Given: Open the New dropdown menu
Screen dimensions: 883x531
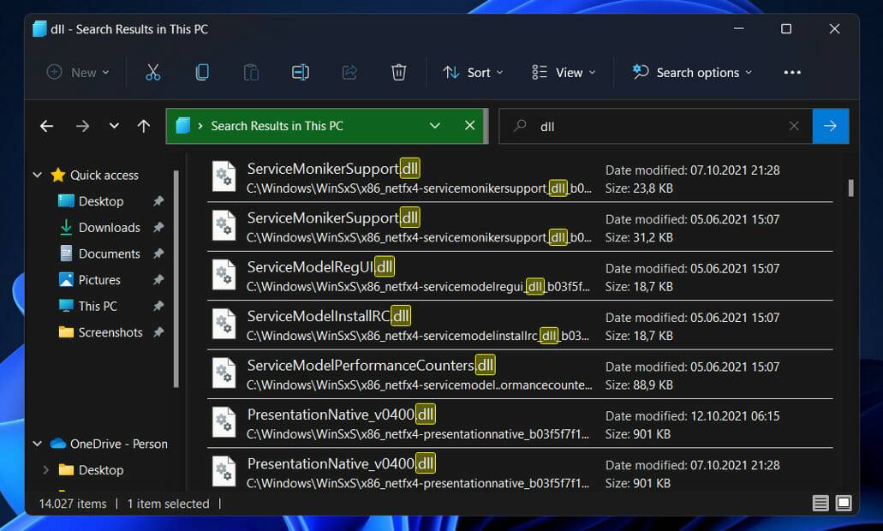Looking at the screenshot, I should point(78,72).
